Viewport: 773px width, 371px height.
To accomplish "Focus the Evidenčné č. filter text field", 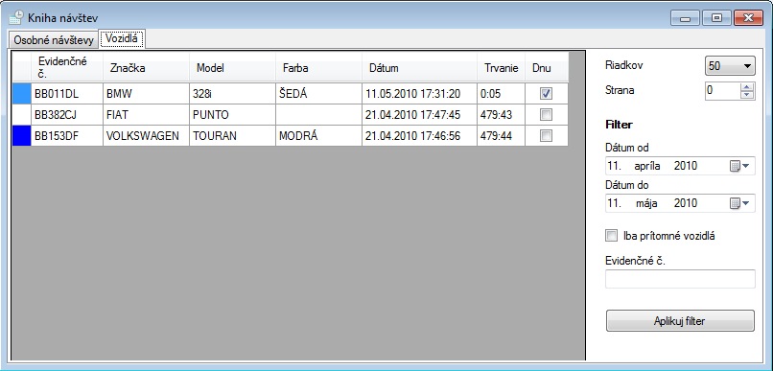I will point(680,279).
